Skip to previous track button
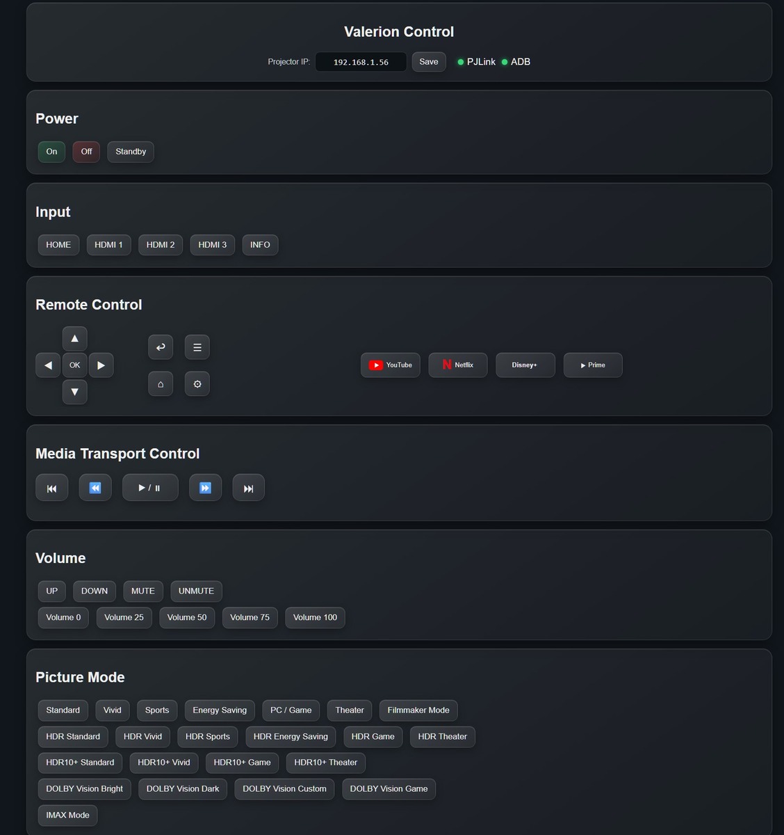The width and height of the screenshot is (784, 835). 51,488
